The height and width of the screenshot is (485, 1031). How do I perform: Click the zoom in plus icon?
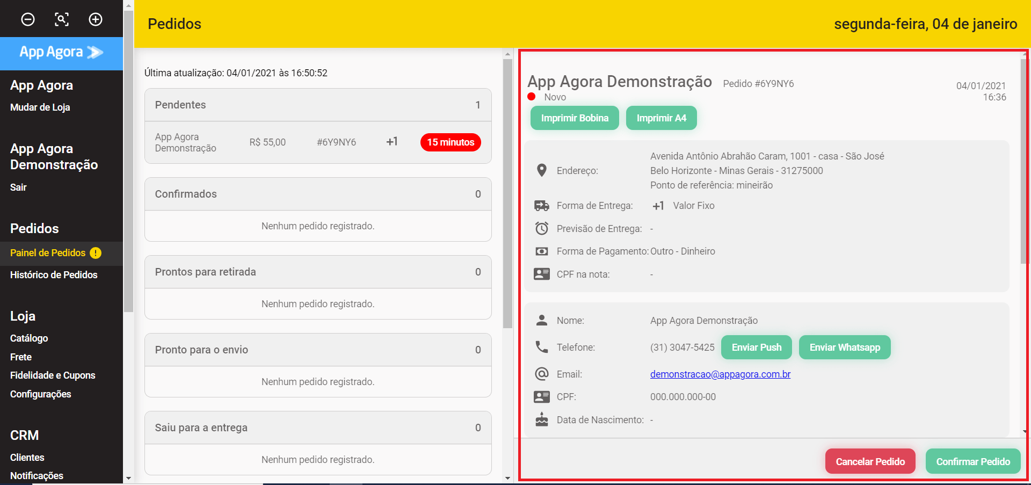click(x=96, y=19)
